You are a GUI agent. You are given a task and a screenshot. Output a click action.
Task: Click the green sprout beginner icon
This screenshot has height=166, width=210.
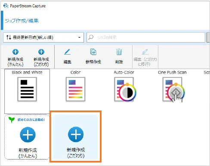pyautogui.click(x=12, y=120)
